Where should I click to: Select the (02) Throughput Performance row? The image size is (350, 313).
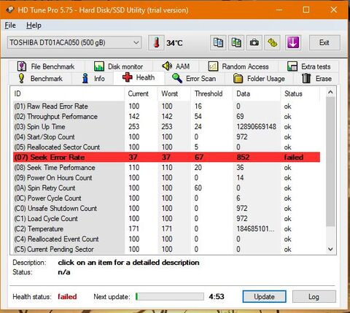pos(166,117)
